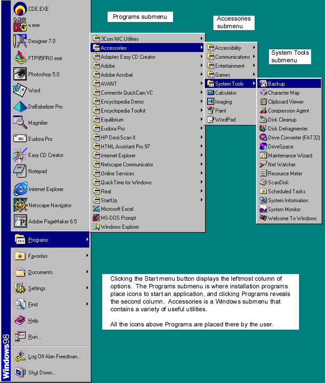The image size is (325, 383).
Task: Select QuickTime for Windows folder
Action: click(x=148, y=182)
